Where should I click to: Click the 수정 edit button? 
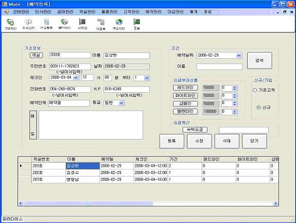click(x=199, y=141)
